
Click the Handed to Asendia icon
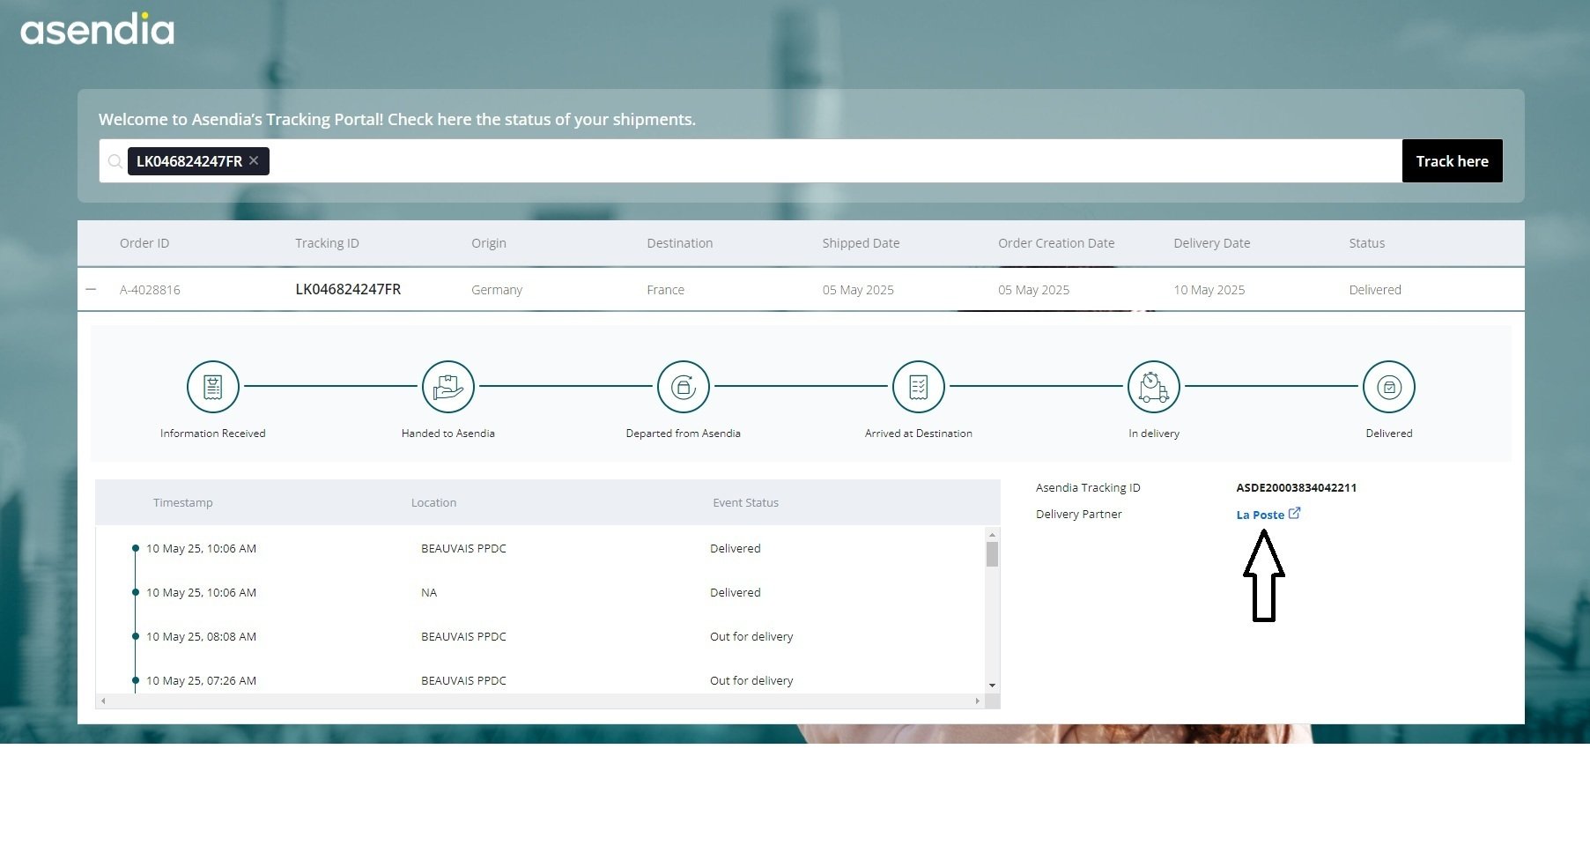447,387
